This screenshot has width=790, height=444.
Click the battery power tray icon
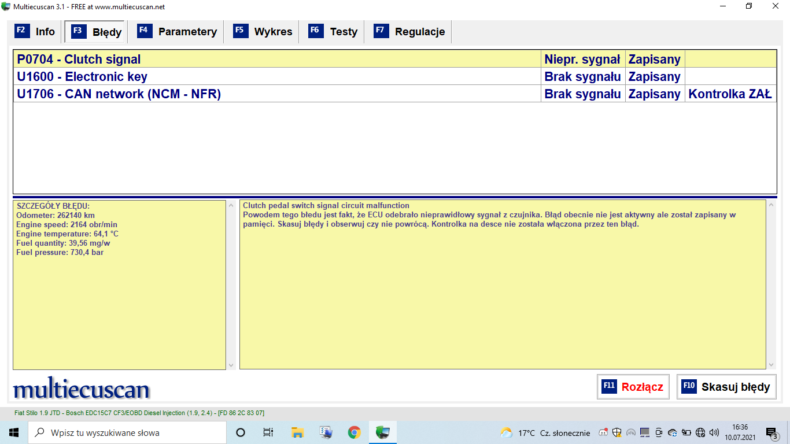(686, 432)
